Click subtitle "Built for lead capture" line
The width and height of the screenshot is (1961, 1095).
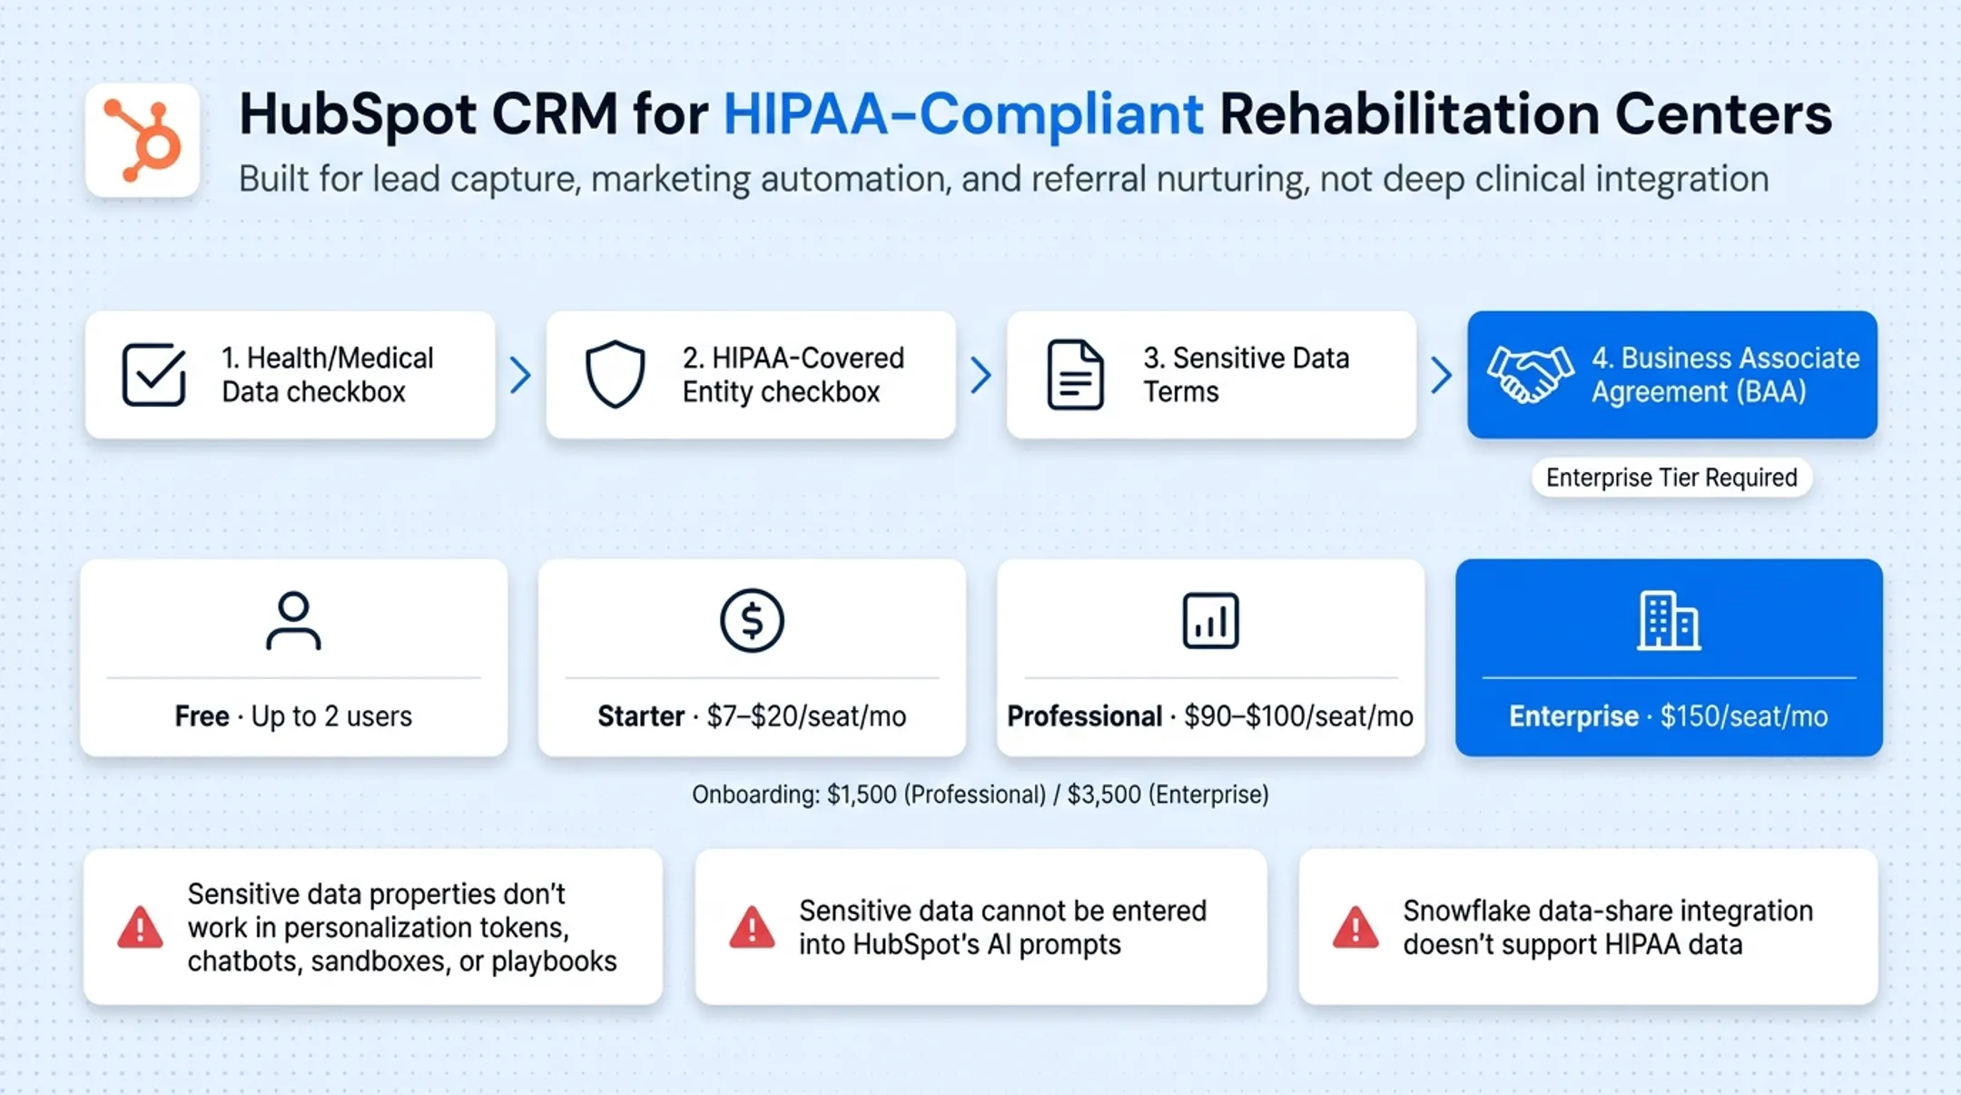click(x=1003, y=179)
